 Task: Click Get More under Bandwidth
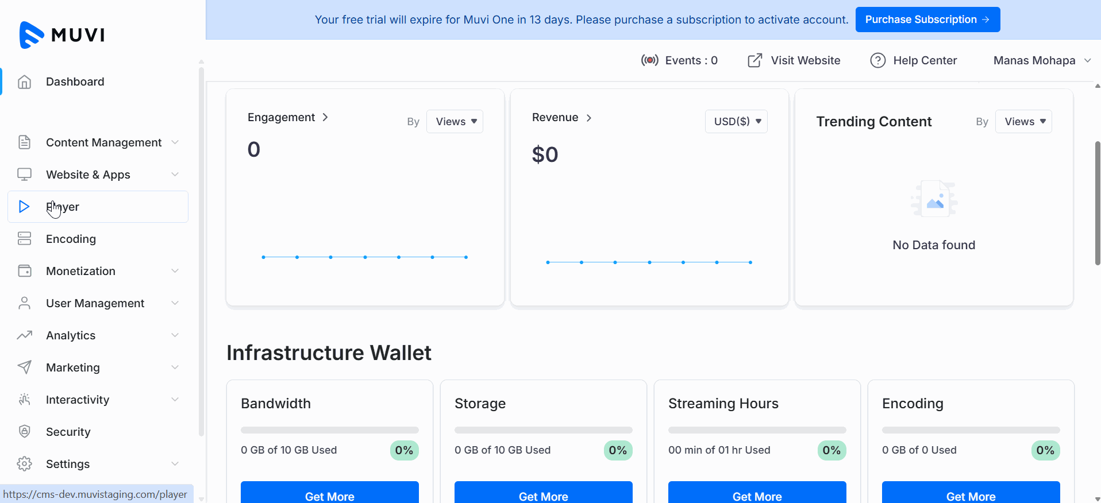[329, 495]
